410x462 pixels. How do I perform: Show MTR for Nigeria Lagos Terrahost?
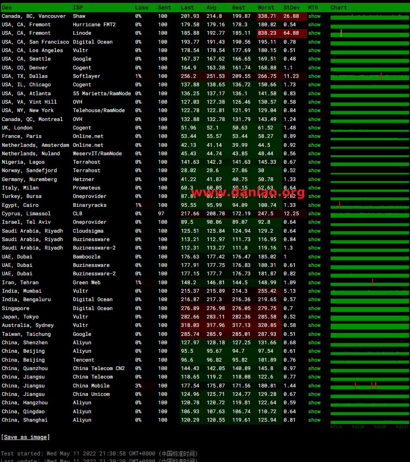(x=315, y=162)
